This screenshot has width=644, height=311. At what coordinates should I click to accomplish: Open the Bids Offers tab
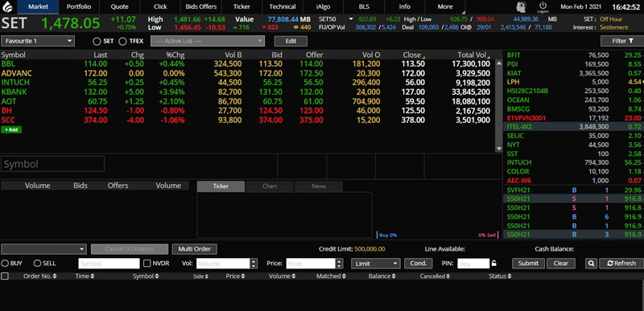201,6
